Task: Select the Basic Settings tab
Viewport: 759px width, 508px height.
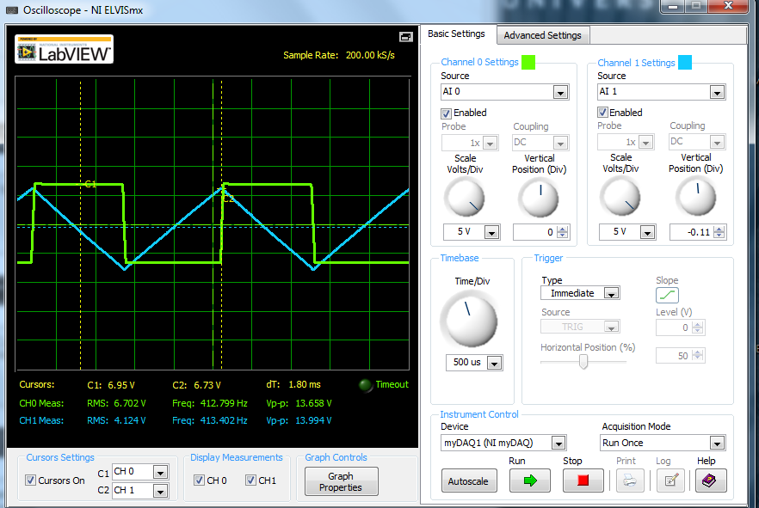Action: tap(456, 34)
